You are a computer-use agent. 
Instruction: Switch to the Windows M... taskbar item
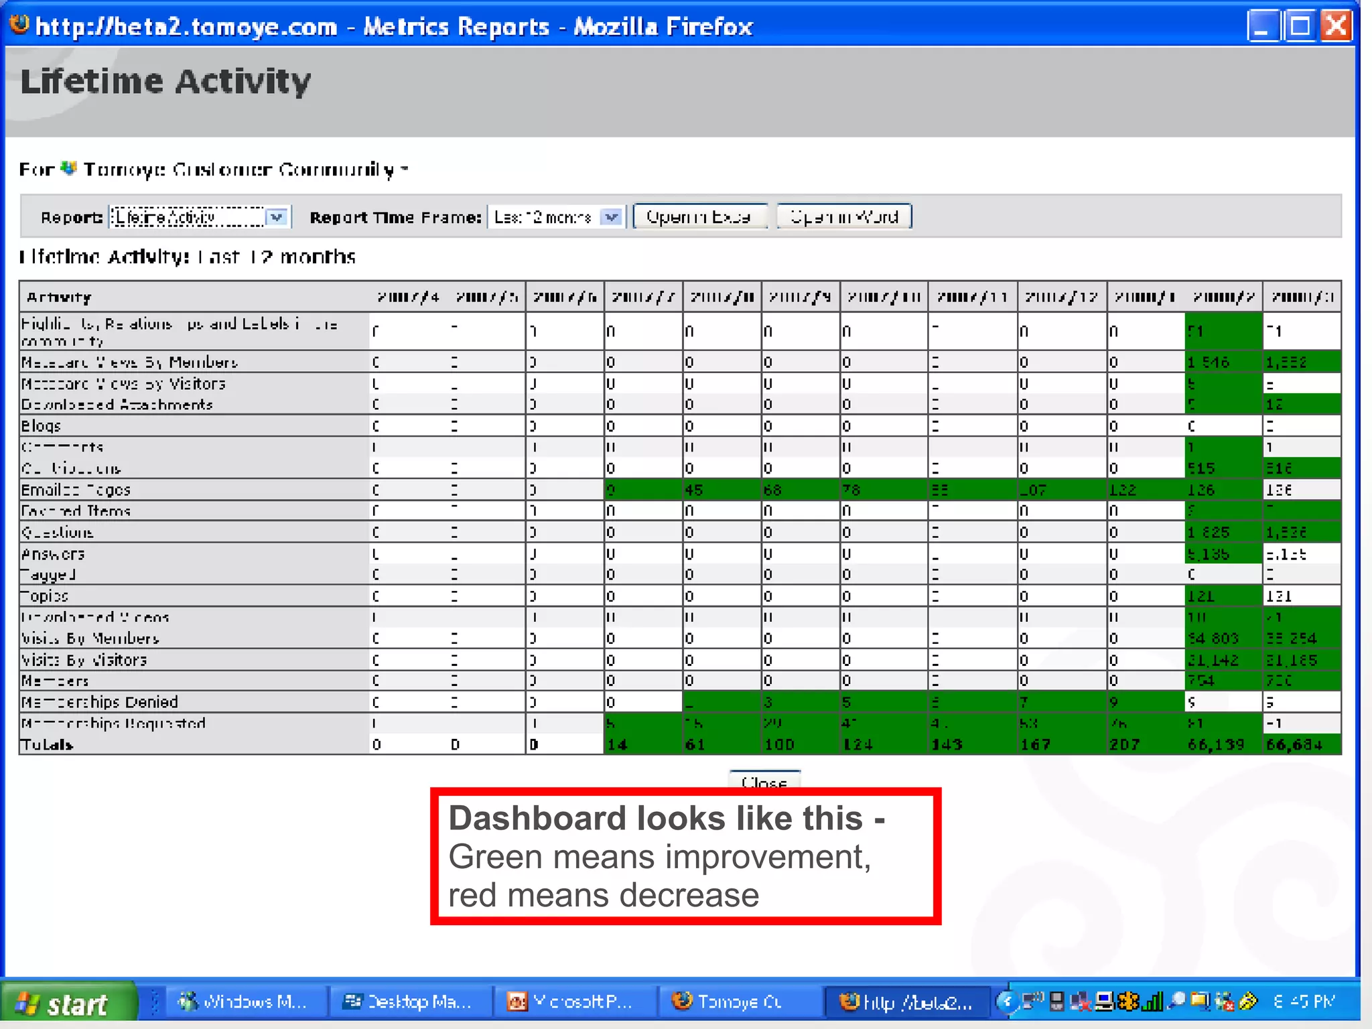(245, 1002)
